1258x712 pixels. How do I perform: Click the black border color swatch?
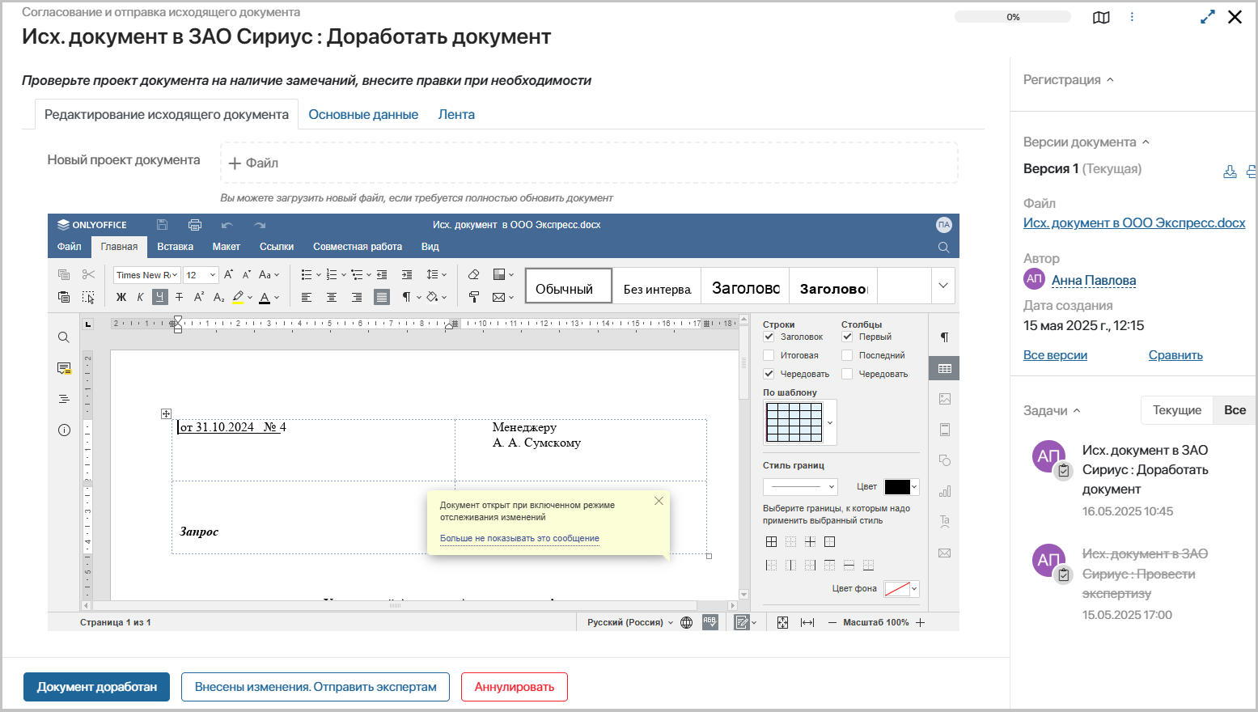coord(897,486)
